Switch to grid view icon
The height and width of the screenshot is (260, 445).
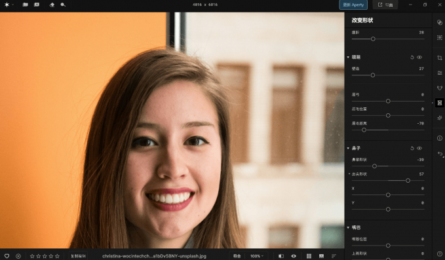coord(309,256)
